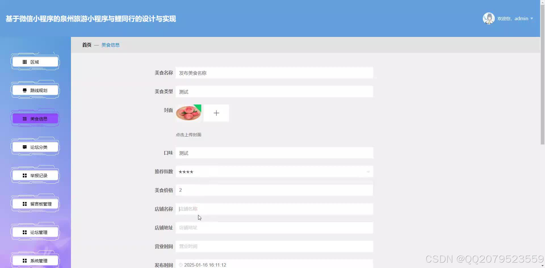Click the 举报记录 grid icon
Image resolution: width=545 pixels, height=268 pixels.
pos(25,175)
